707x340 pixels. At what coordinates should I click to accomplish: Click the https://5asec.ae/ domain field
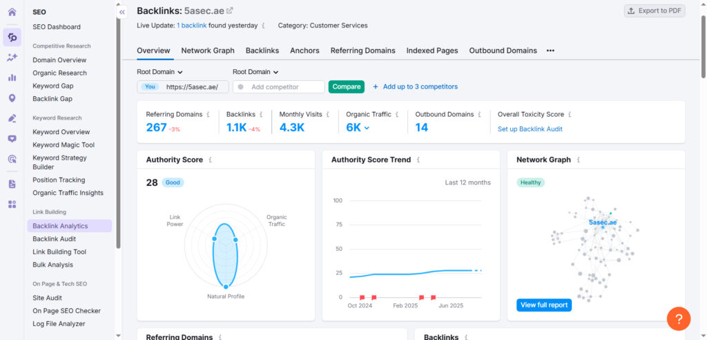[x=182, y=86]
